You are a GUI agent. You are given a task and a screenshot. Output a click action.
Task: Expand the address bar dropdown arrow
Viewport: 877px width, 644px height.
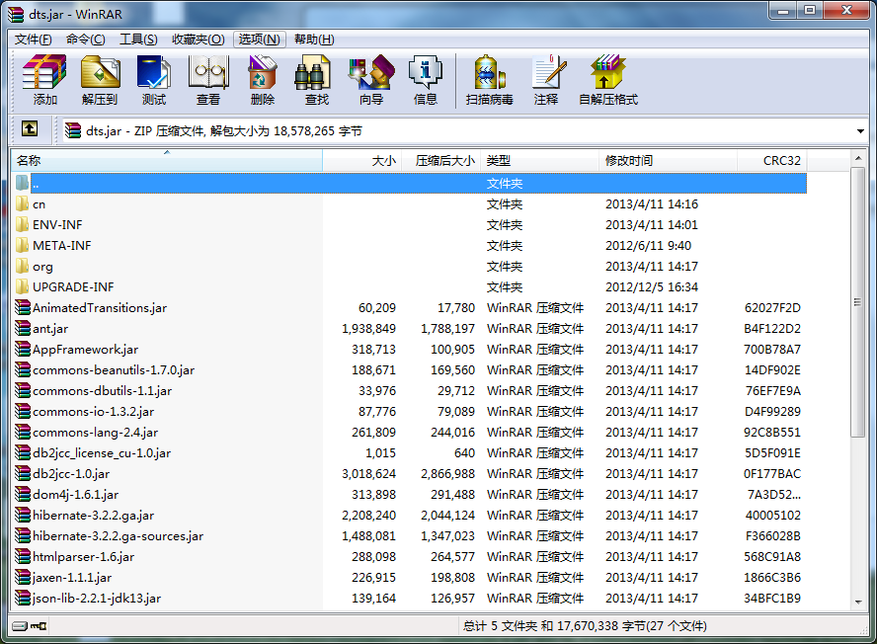(x=860, y=131)
